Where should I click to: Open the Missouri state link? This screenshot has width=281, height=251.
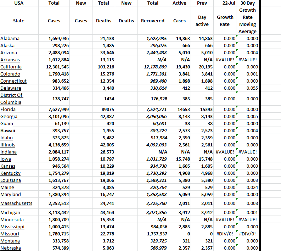point(10,234)
